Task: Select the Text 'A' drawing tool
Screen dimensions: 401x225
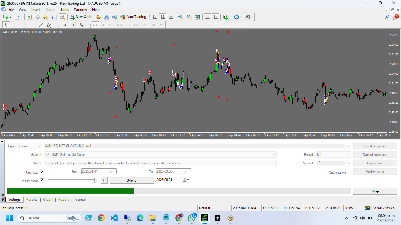Action: (x=65, y=25)
